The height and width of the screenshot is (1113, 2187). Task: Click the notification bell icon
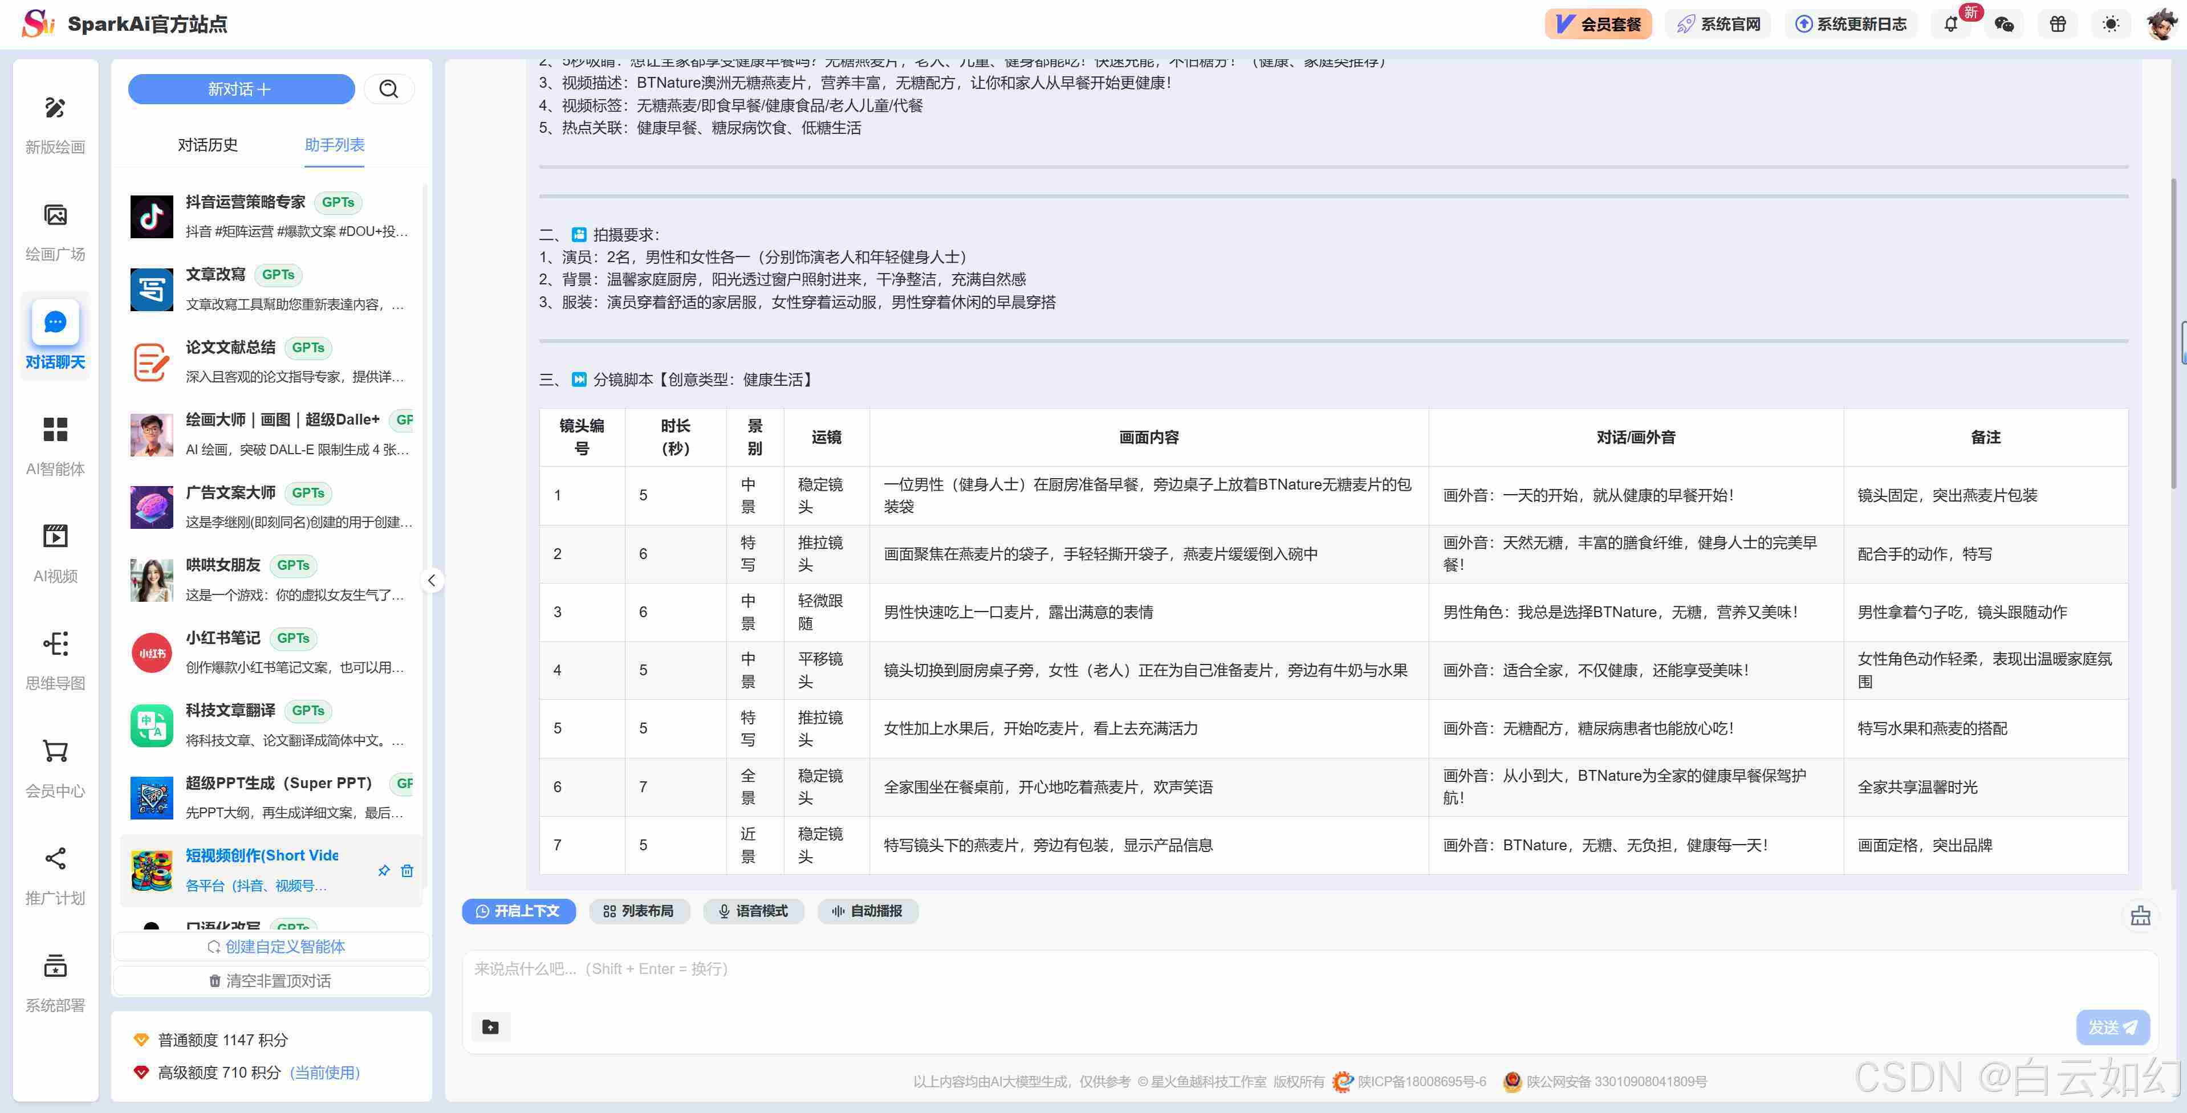(1950, 25)
